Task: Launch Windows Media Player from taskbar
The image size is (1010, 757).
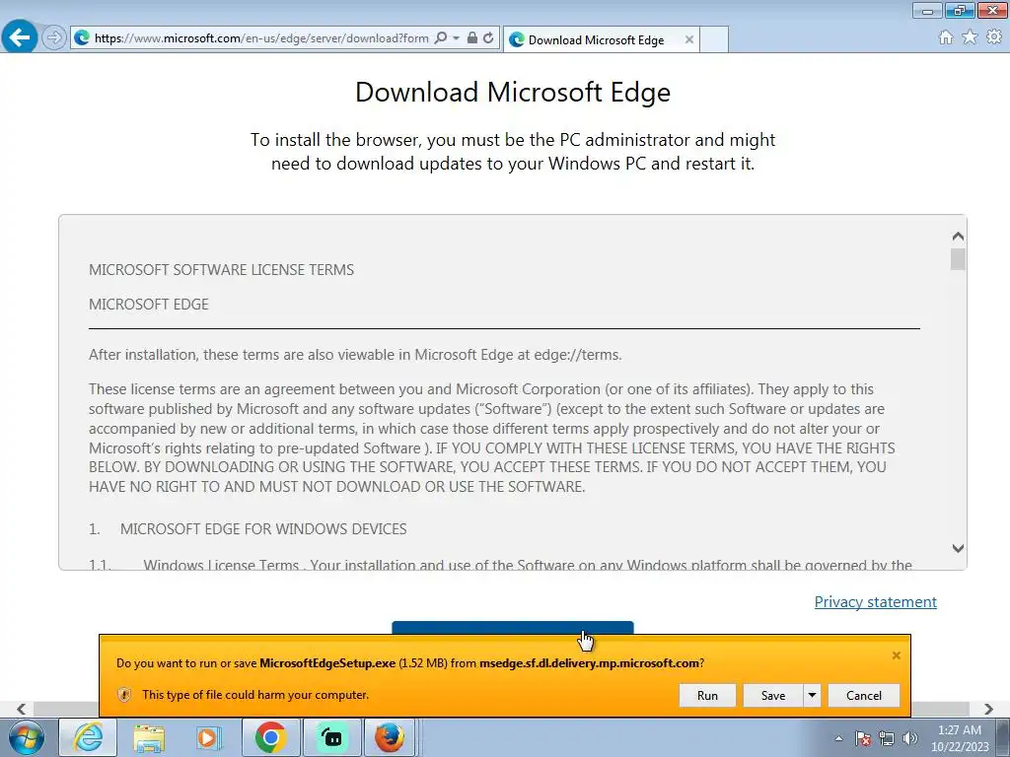Action: (209, 737)
